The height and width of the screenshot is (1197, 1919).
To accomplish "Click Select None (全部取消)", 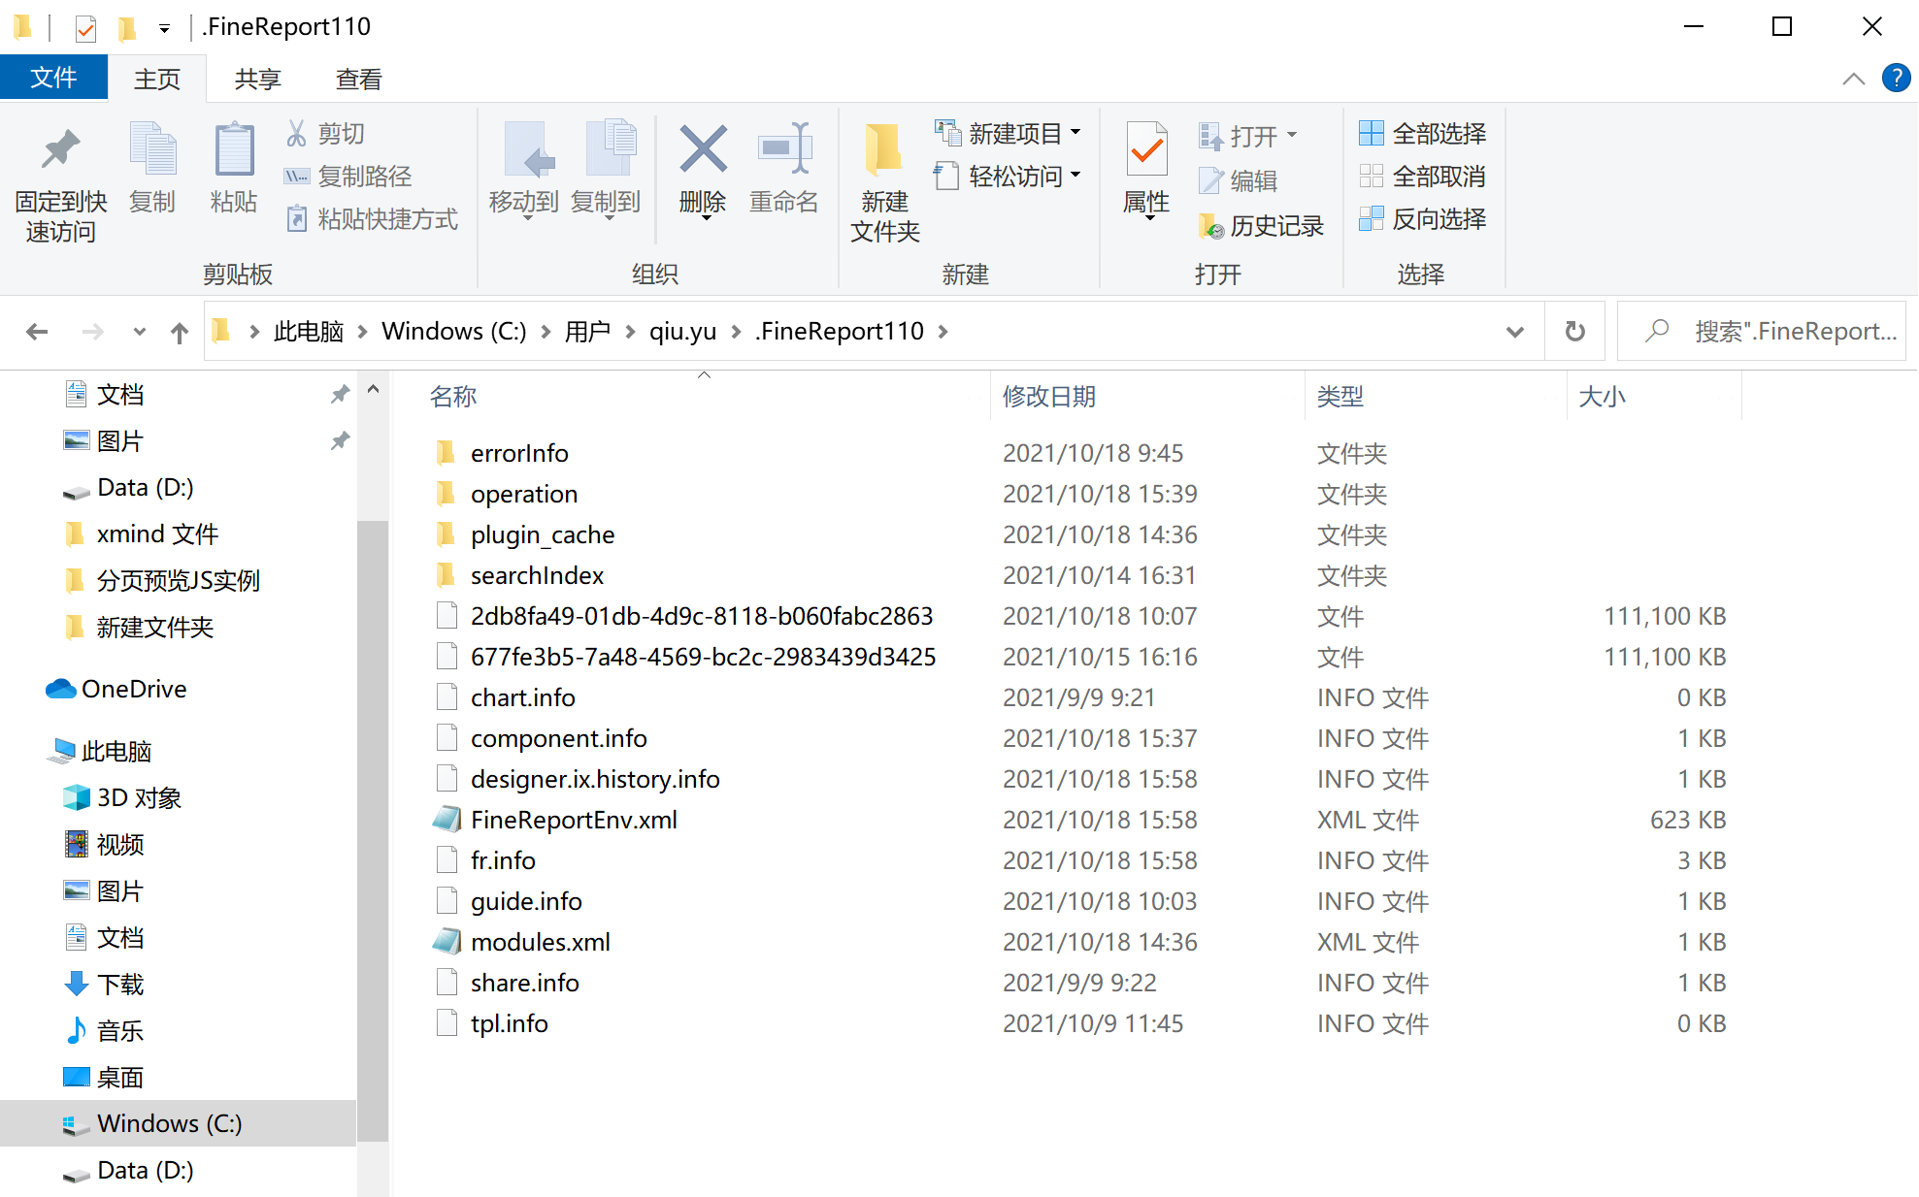I will coord(1423,177).
